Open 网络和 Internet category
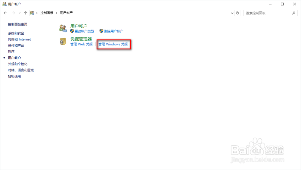This screenshot has width=301, height=170. point(19,39)
